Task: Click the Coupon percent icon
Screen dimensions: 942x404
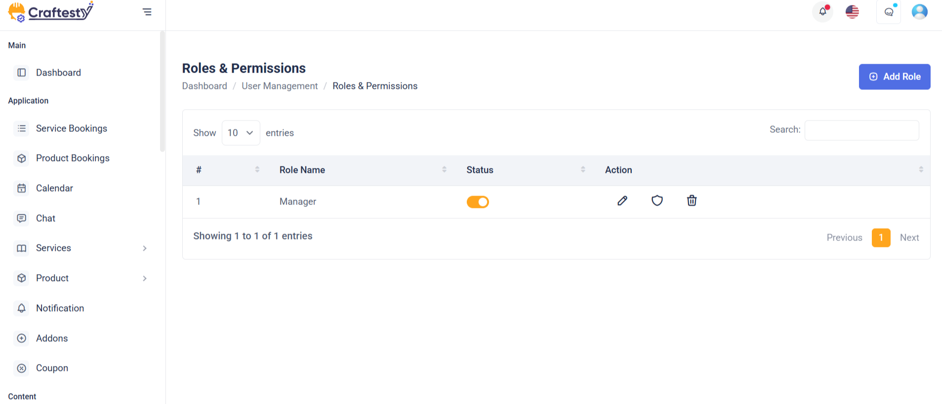Action: click(22, 368)
